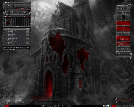
Task: Click the taskbar clock showing 17. Jul 2012
Action: point(125,106)
